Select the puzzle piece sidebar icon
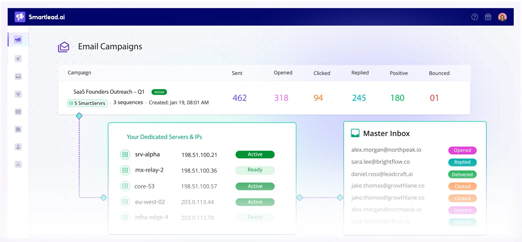The image size is (522, 242). pos(18,129)
